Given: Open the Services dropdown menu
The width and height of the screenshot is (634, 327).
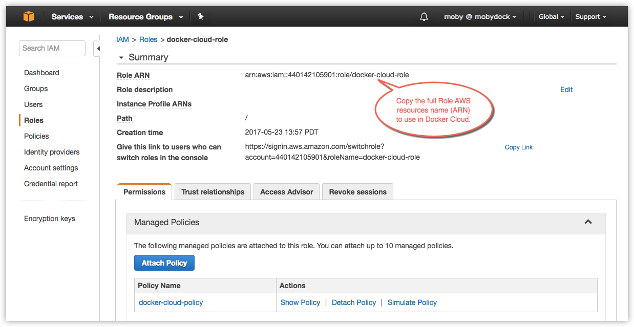Looking at the screenshot, I should [x=72, y=17].
